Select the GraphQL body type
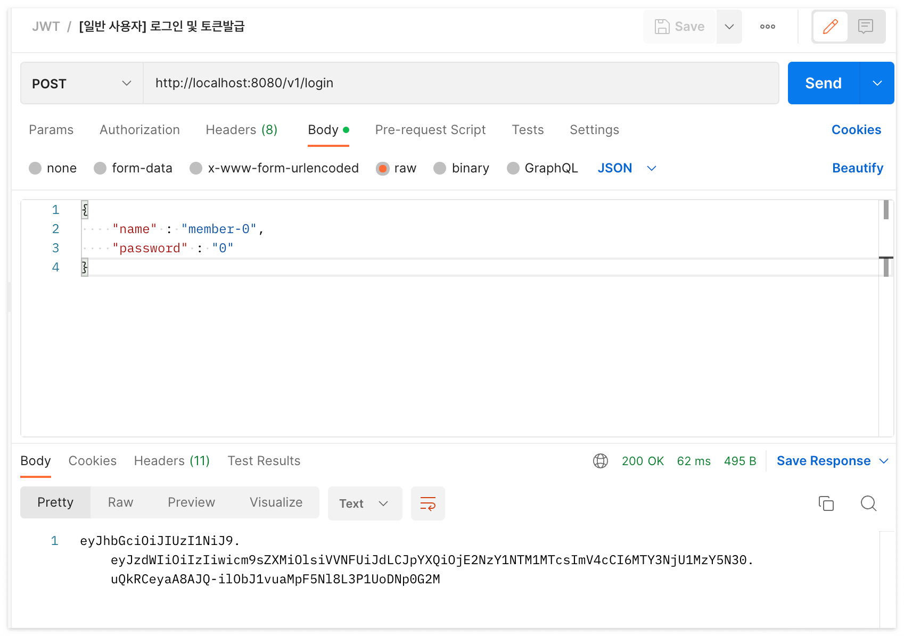The image size is (904, 636). tap(543, 168)
